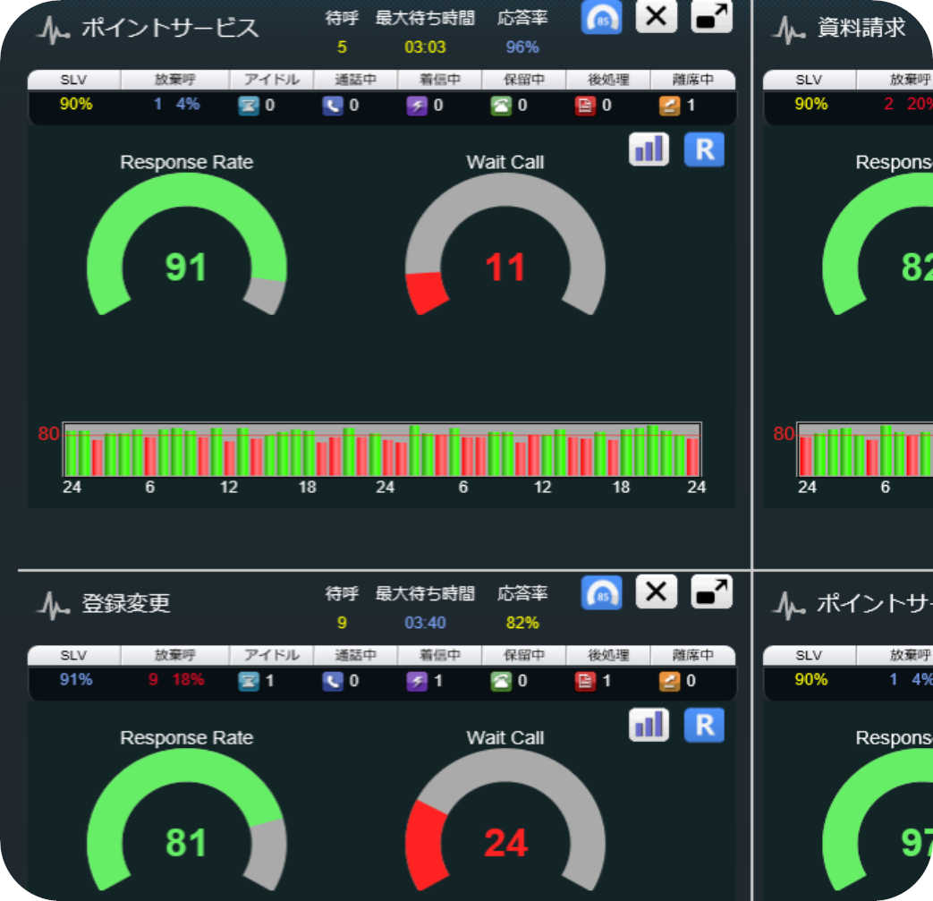Viewport: 933px width, 901px height.
Task: Select the 放棄呼 column header in 登録変更
Action: [175, 655]
